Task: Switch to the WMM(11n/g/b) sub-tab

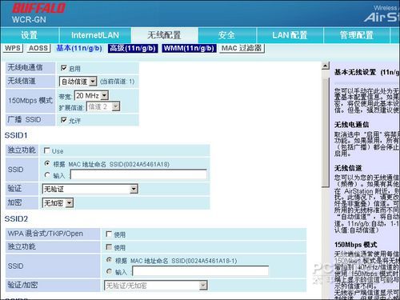Action: 189,48
